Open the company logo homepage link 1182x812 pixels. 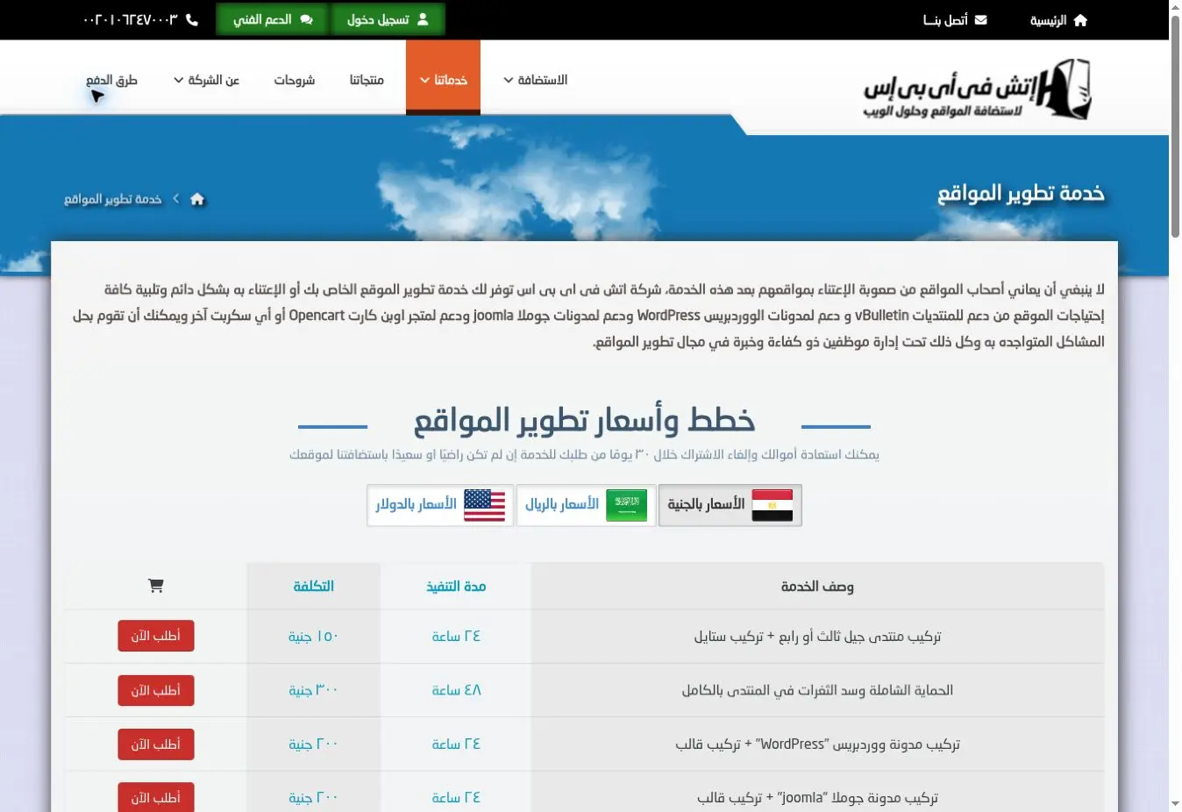pos(977,89)
